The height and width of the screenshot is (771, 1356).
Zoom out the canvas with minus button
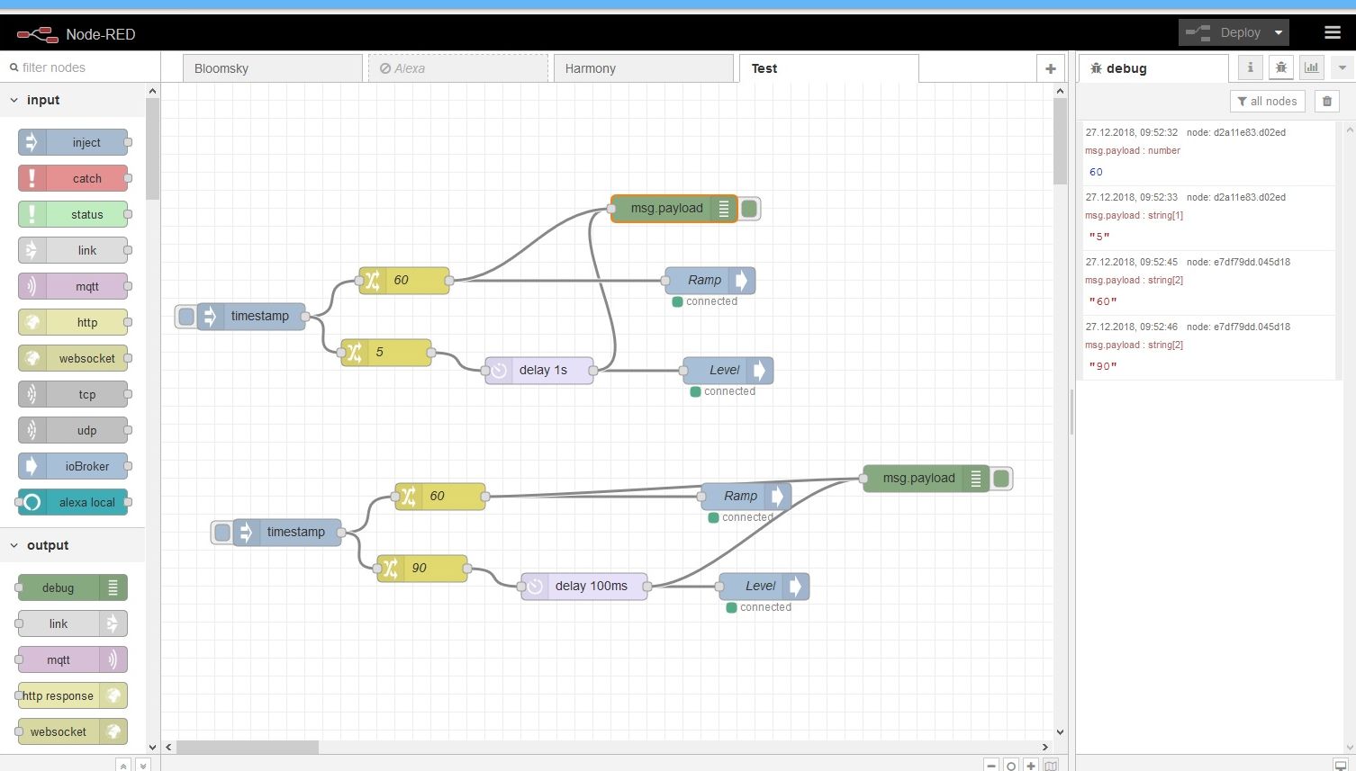point(991,765)
